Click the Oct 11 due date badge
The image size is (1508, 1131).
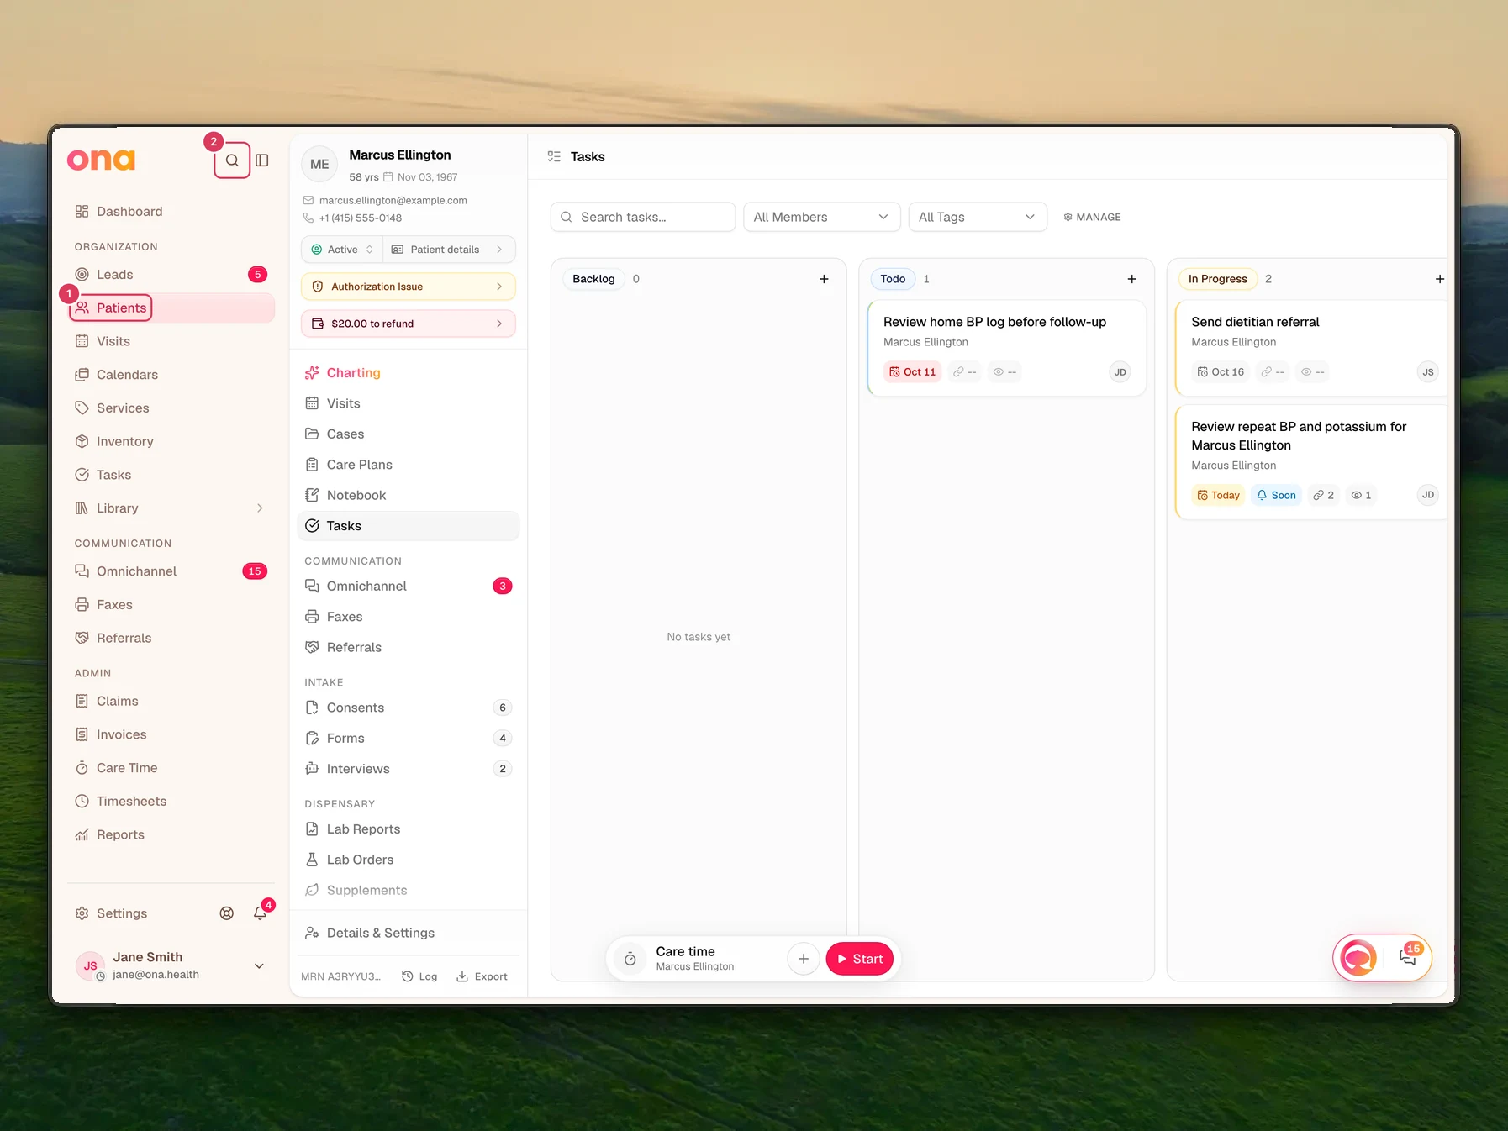click(x=912, y=372)
